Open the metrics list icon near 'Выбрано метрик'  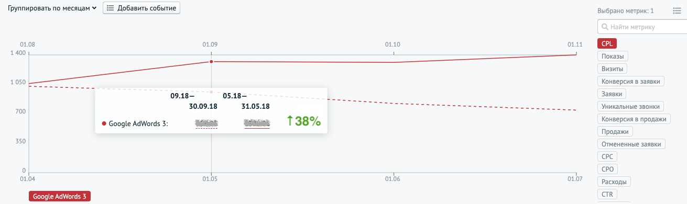coord(677,10)
